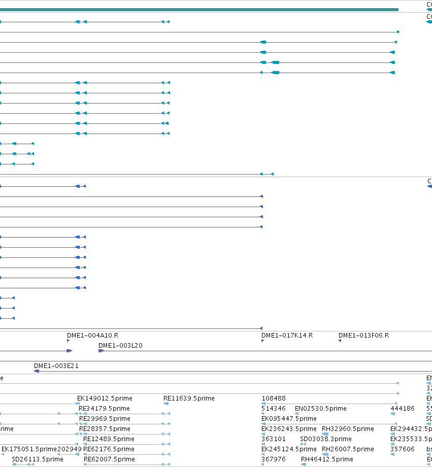Image resolution: width=432 pixels, height=467 pixels.
Task: Click the 357606 label
Action: point(403,449)
